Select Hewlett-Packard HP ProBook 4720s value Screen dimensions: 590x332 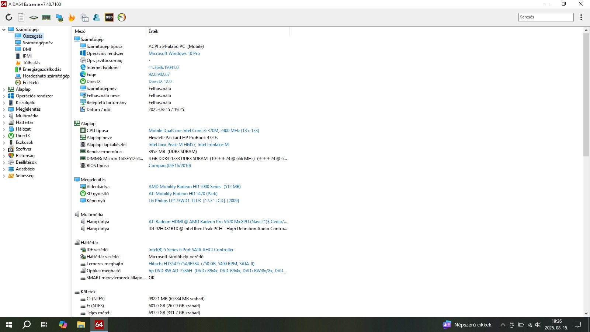pyautogui.click(x=183, y=138)
